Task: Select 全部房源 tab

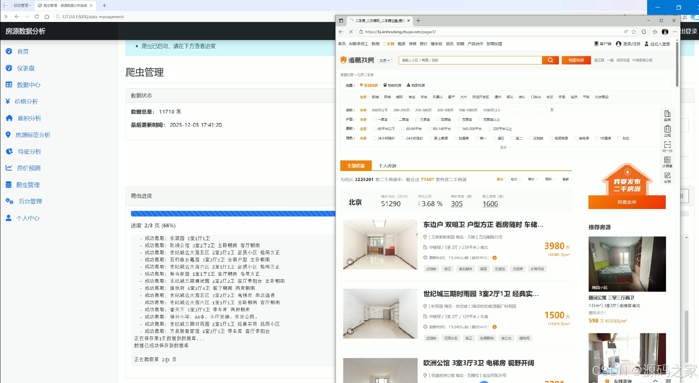Action: pyautogui.click(x=356, y=166)
